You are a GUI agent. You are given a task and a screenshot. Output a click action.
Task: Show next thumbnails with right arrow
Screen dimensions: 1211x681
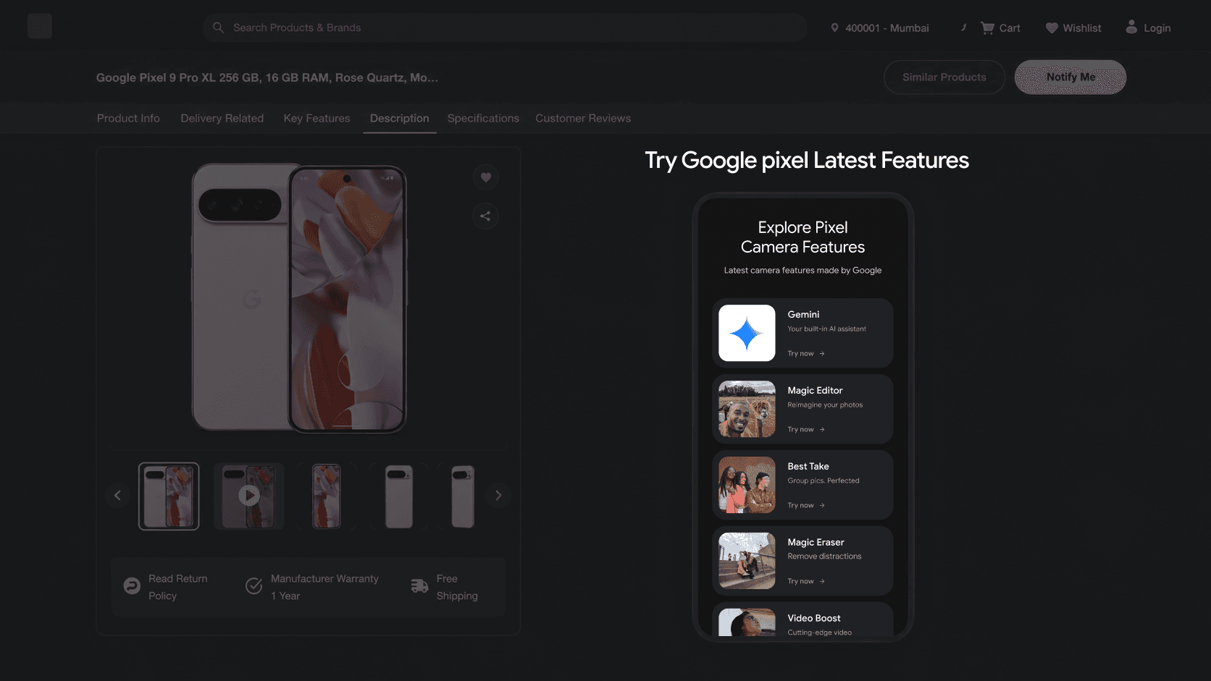point(498,496)
